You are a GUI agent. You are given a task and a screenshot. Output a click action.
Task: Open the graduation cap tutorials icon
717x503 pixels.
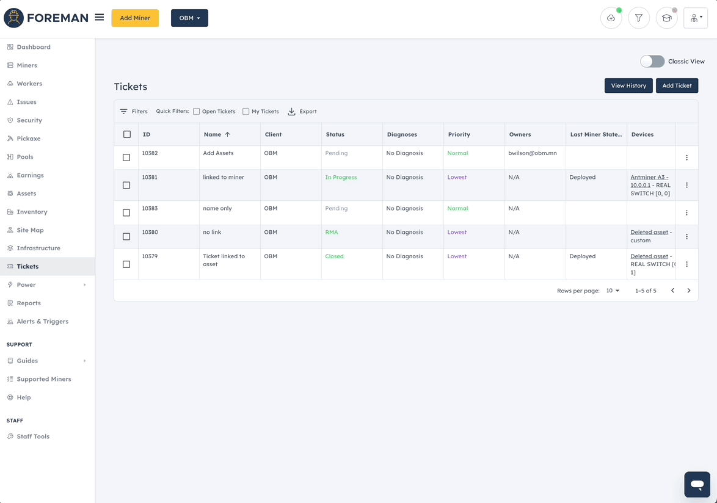point(667,18)
